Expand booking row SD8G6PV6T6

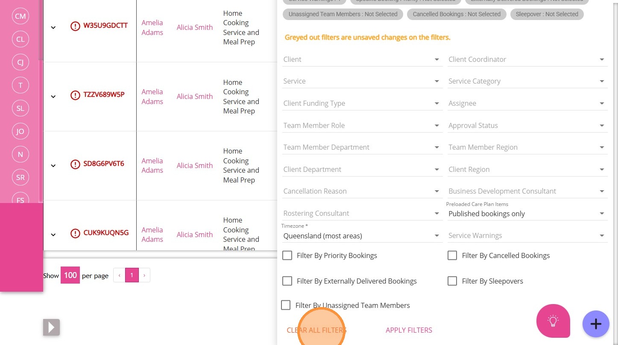pos(53,165)
